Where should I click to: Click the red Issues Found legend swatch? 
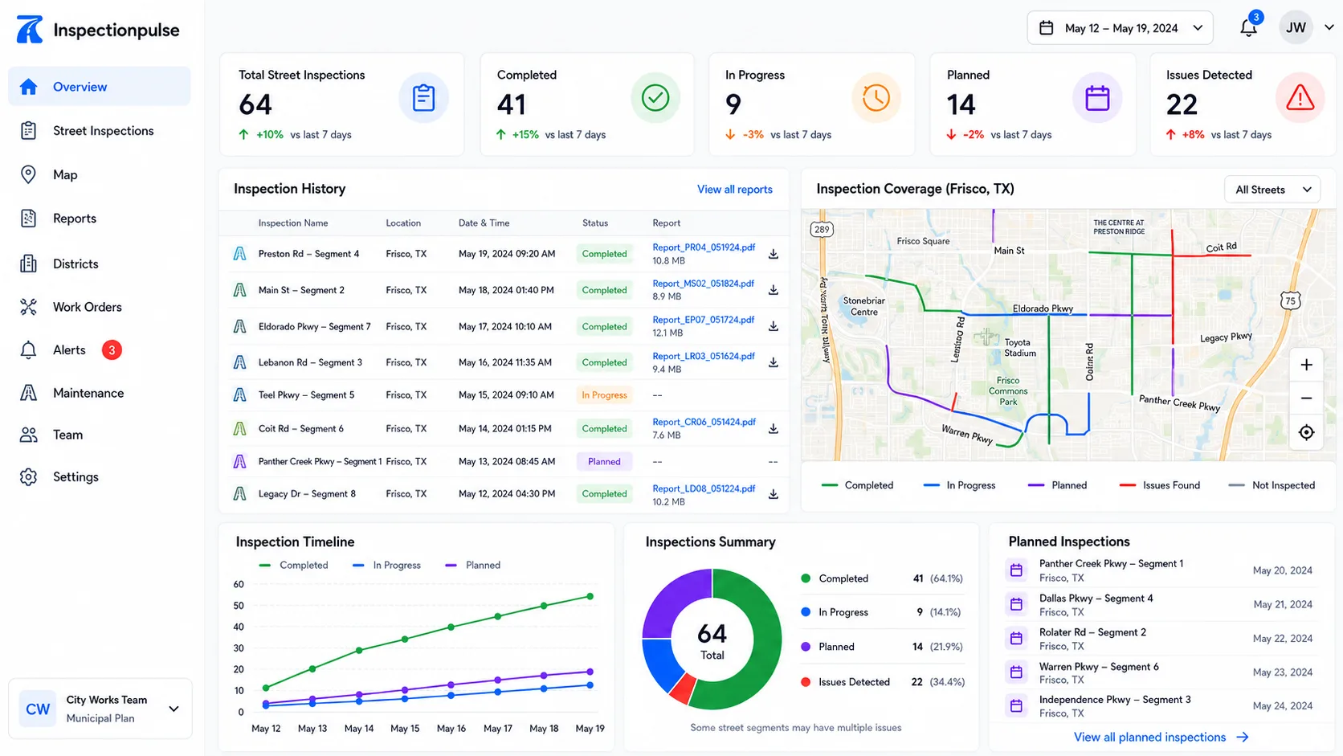point(1128,485)
